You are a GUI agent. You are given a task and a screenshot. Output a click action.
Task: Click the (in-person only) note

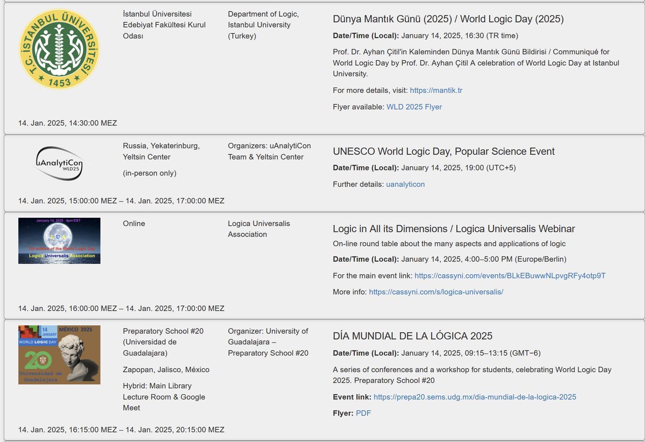tap(149, 173)
